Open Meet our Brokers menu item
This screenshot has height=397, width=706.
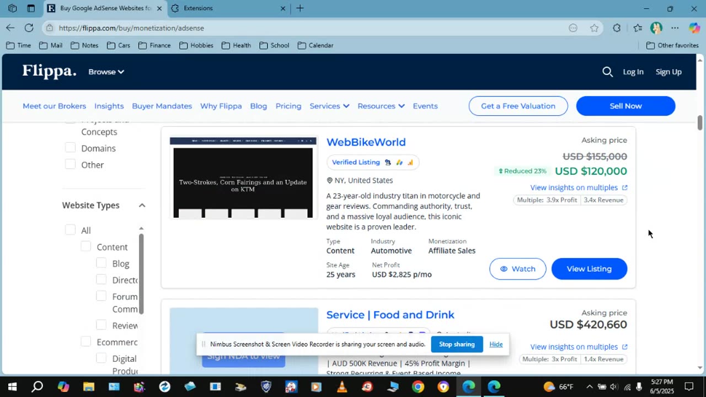pyautogui.click(x=54, y=106)
